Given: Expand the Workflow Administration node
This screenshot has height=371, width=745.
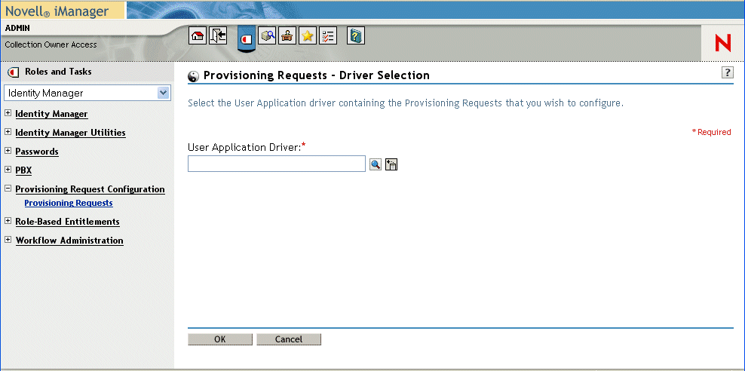Looking at the screenshot, I should pos(8,240).
